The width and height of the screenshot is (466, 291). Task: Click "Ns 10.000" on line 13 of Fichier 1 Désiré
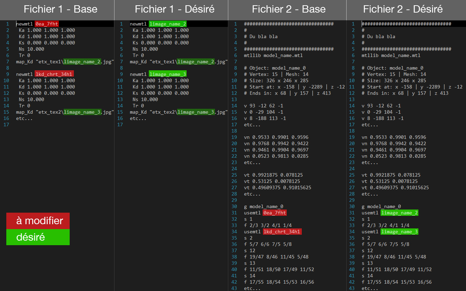(x=145, y=99)
